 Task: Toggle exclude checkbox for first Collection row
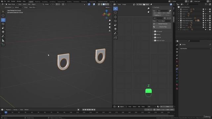point(203,9)
